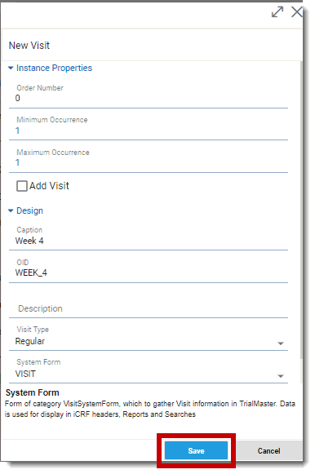The width and height of the screenshot is (315, 474).
Task: Collapse the Instance Properties section triangle
Action: [x=11, y=68]
